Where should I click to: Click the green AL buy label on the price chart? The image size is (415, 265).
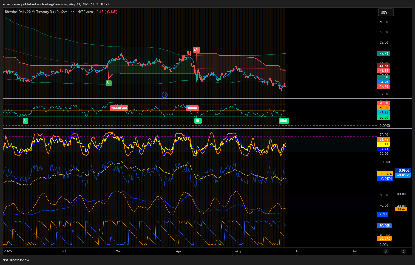tap(108, 83)
